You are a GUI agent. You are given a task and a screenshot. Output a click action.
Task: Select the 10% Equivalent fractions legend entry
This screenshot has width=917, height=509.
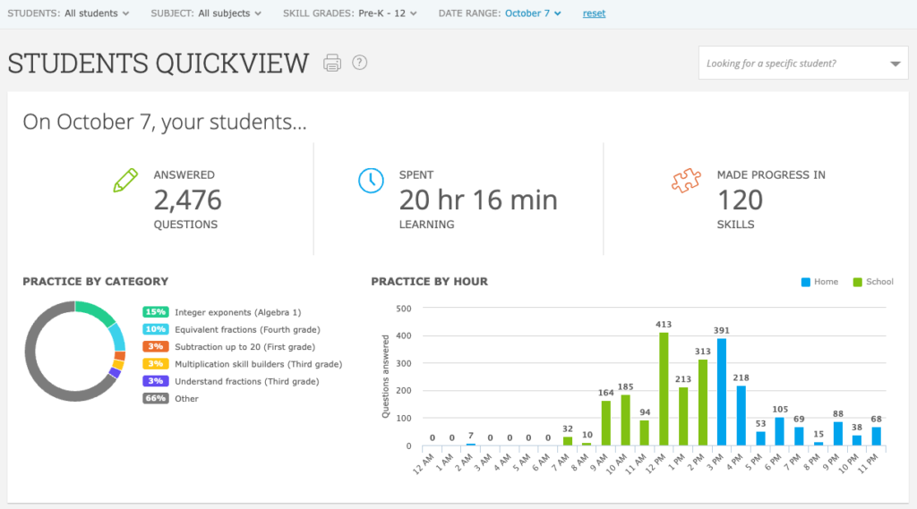[233, 329]
